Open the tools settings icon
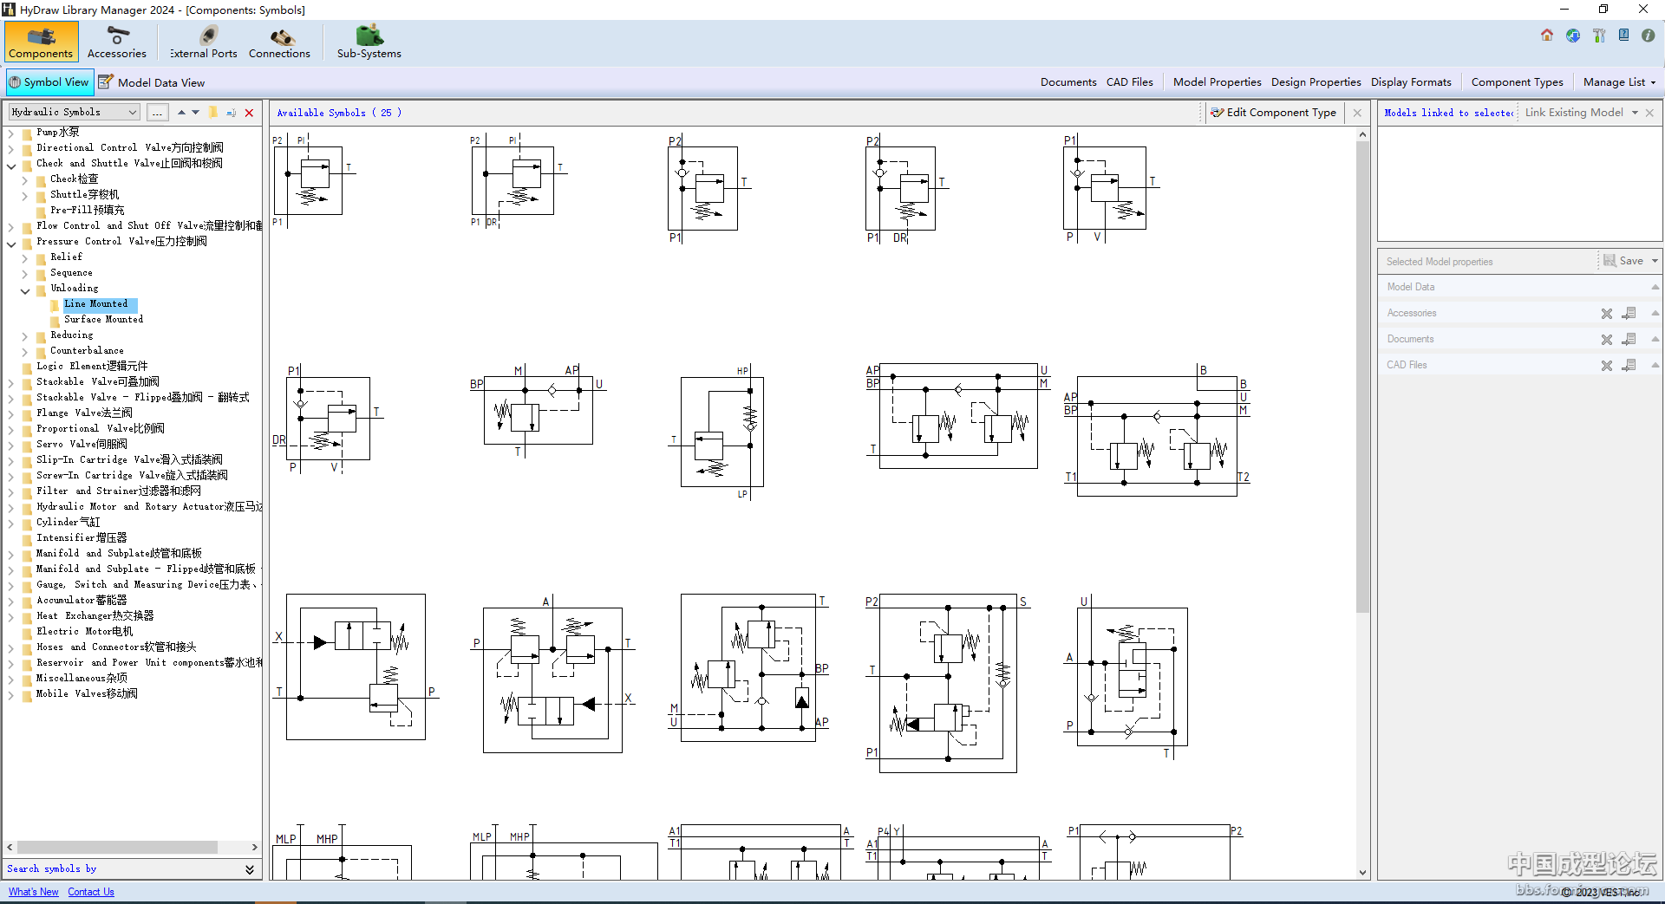Image resolution: width=1665 pixels, height=904 pixels. [x=1599, y=36]
